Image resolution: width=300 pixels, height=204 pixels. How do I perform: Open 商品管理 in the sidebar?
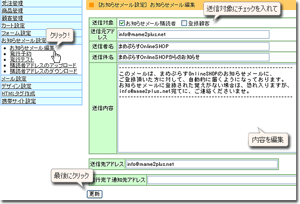[x=12, y=11]
